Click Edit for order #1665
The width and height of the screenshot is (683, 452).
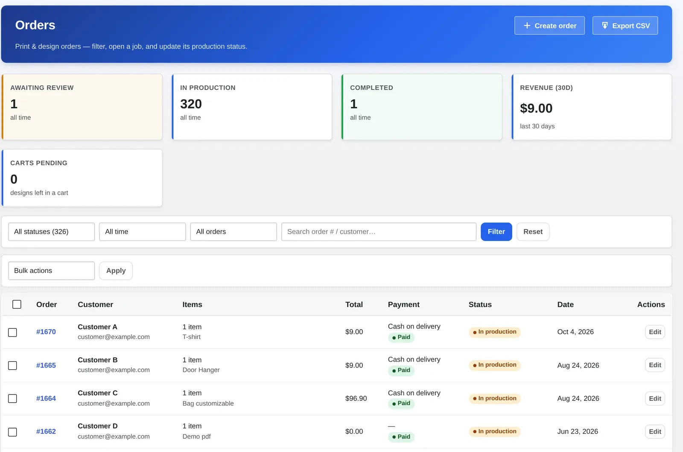click(x=655, y=365)
